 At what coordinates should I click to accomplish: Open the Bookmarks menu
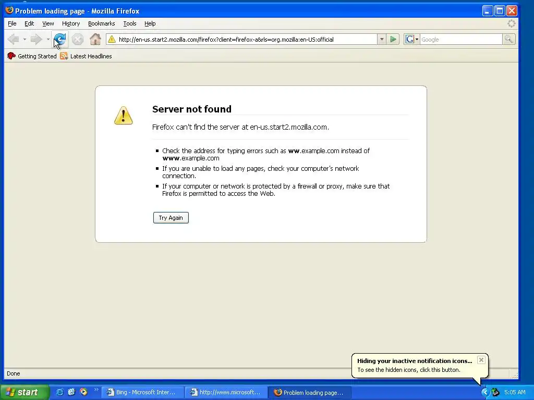coord(102,23)
